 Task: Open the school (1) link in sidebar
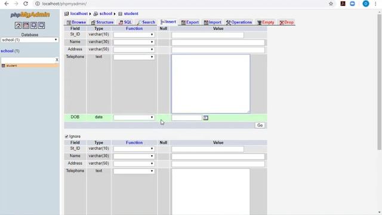[x=10, y=51]
